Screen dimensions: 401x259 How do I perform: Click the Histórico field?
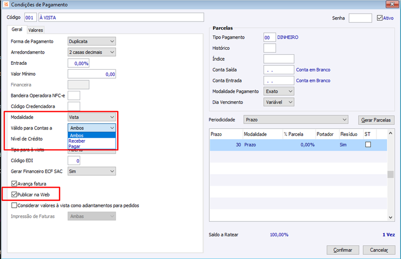click(x=270, y=48)
